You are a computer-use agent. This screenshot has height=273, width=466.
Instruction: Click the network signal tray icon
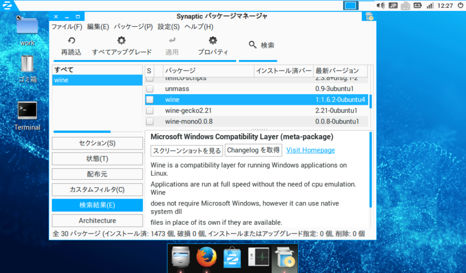[430, 5]
